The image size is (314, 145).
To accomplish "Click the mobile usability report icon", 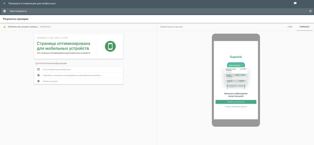I will coord(38,70).
